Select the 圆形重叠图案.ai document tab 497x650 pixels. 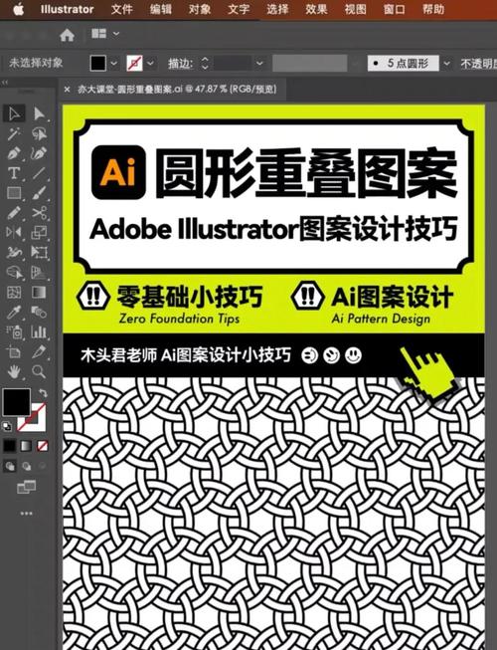point(177,90)
